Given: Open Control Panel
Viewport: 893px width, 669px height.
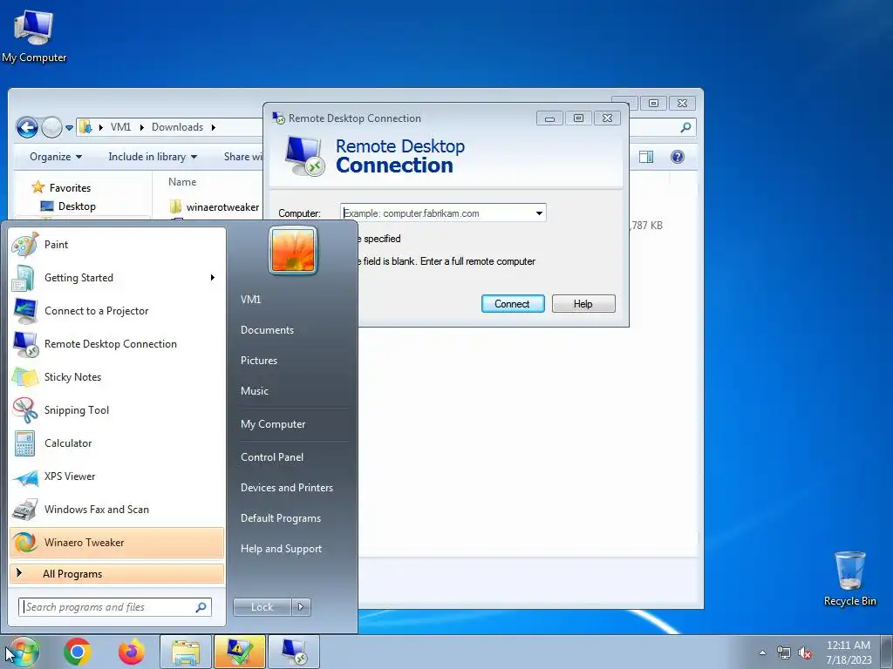Looking at the screenshot, I should pos(272,456).
